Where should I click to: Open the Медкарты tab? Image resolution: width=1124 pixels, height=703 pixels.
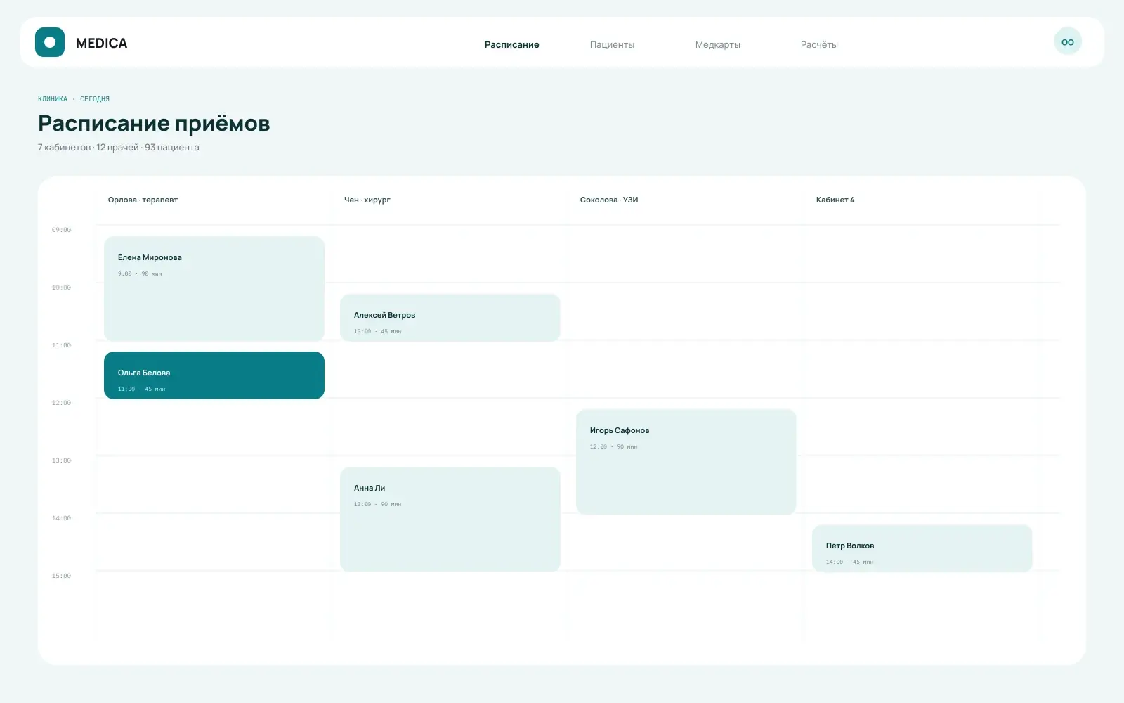718,44
